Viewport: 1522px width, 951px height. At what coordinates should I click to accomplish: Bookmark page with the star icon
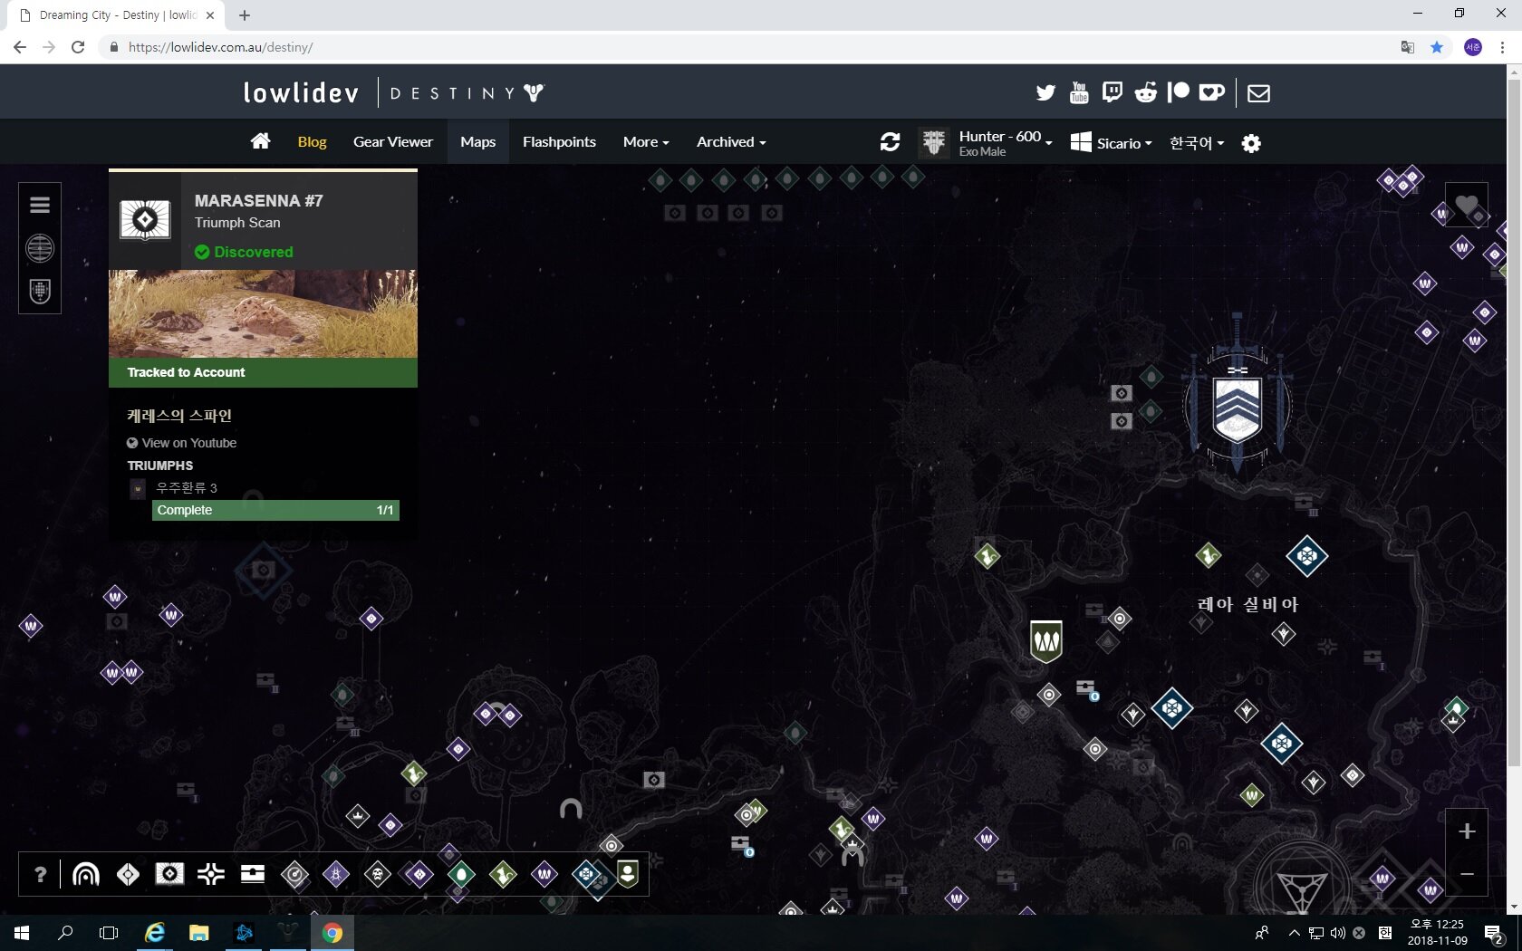click(1437, 47)
